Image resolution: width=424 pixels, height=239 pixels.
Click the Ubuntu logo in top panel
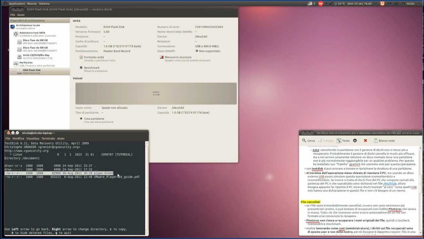(5, 4)
